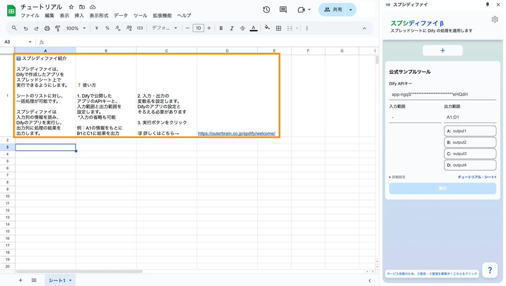Start a video call with the camera icon

(x=301, y=10)
